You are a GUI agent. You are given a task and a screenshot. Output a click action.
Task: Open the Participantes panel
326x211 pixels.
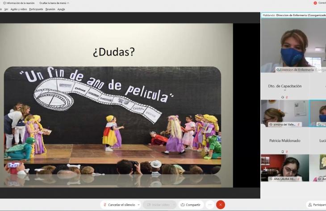point(317,205)
